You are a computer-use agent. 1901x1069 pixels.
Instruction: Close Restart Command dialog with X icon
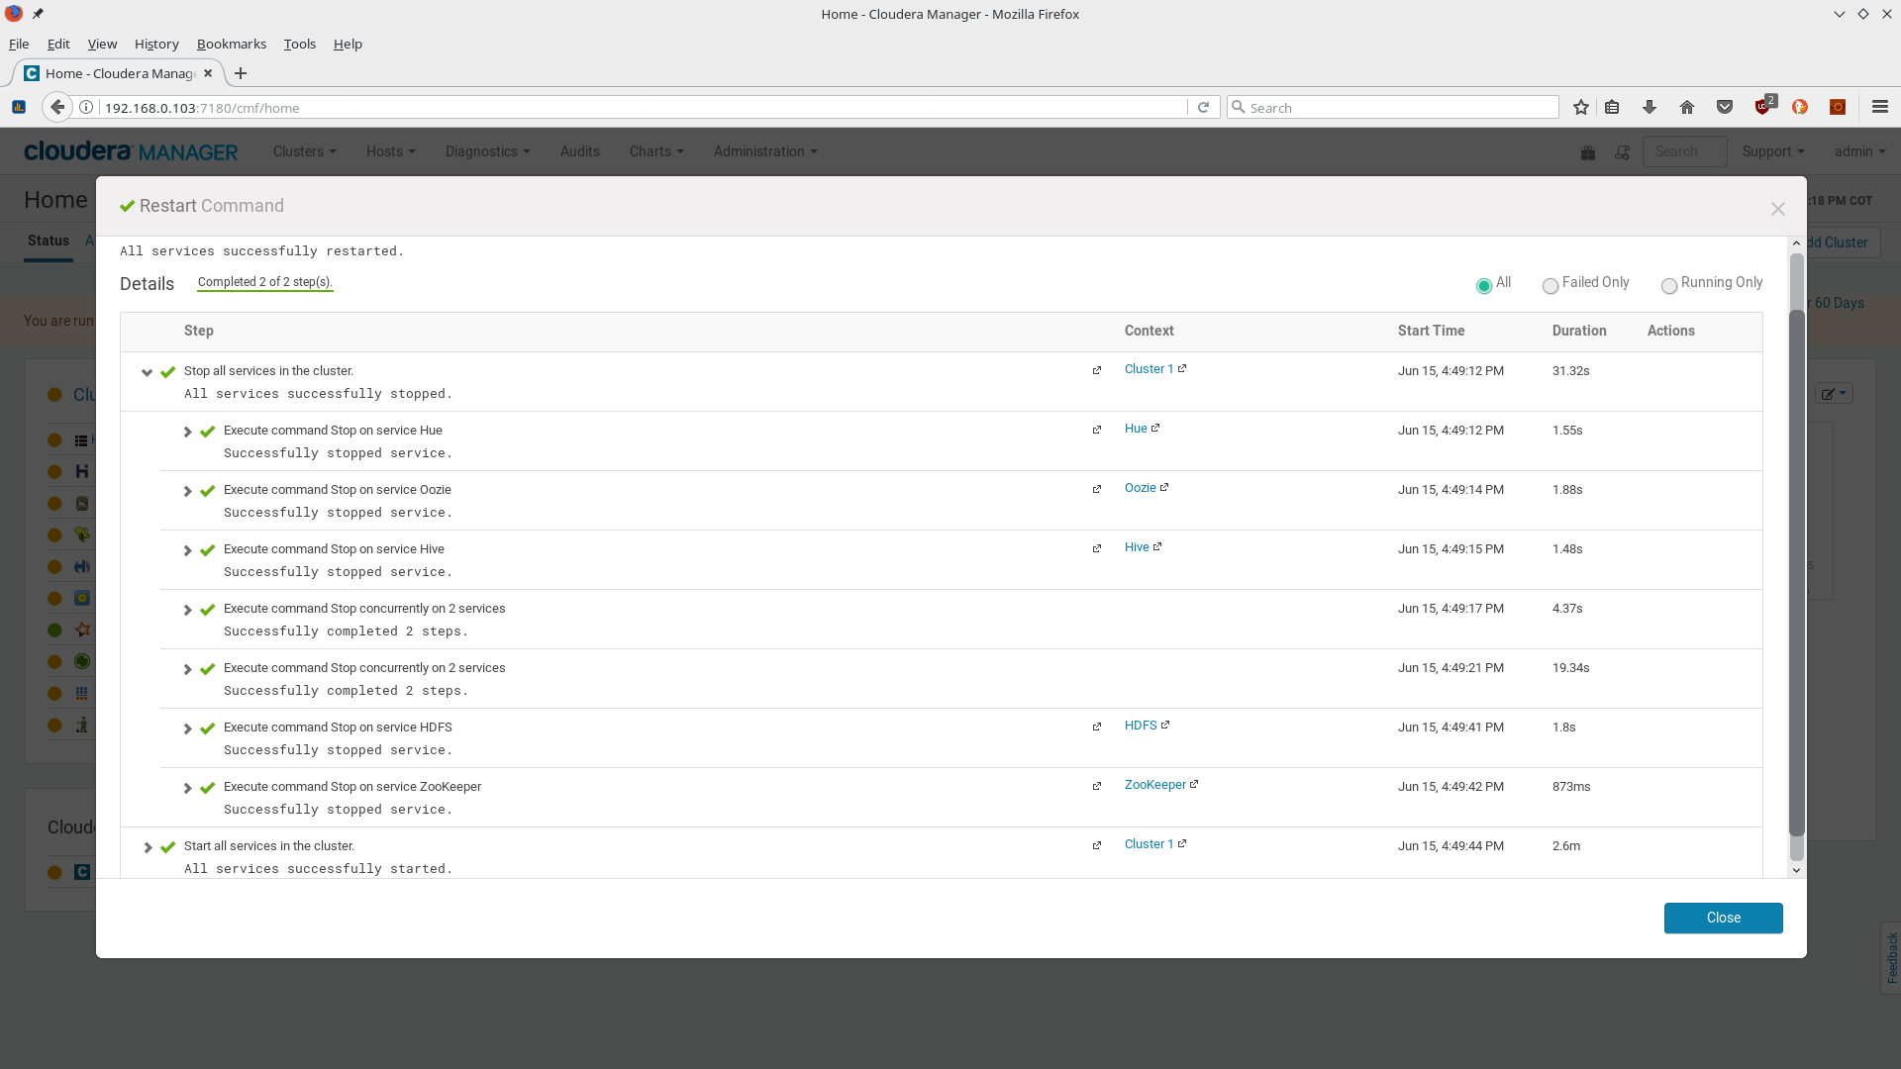(x=1777, y=208)
